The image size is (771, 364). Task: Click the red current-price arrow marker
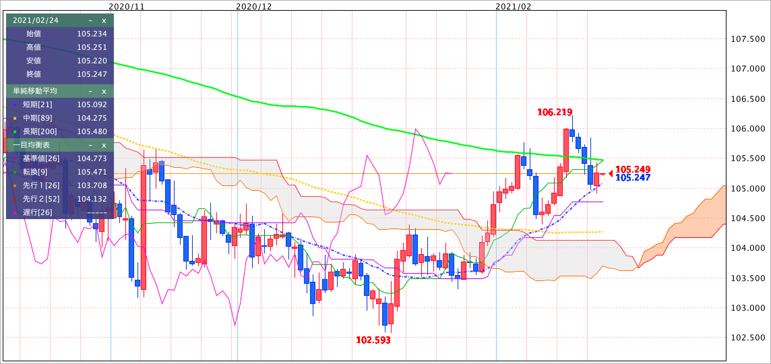click(x=611, y=174)
